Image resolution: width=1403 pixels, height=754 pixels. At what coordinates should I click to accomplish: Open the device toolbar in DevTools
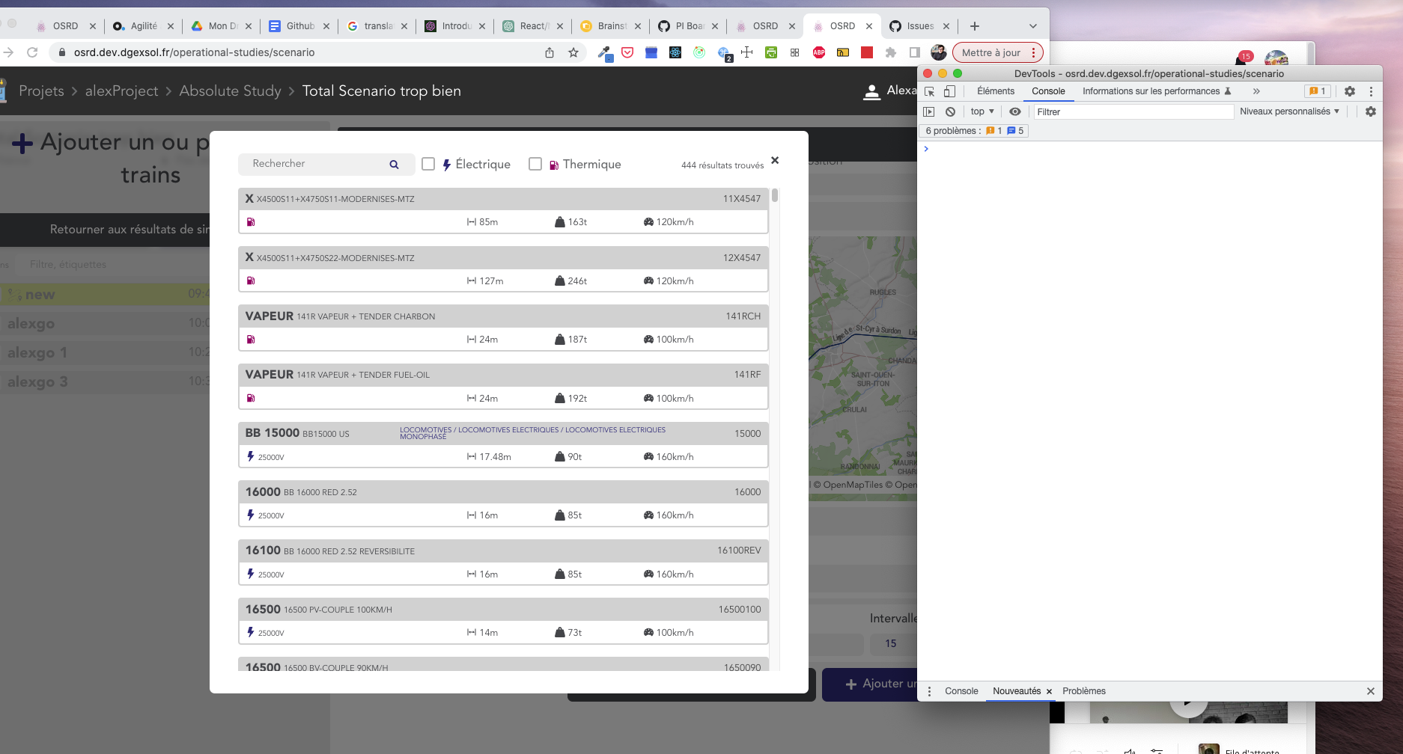click(950, 91)
